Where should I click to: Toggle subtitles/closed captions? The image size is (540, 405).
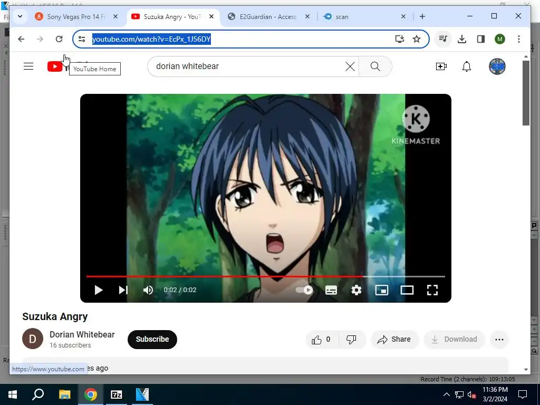[x=331, y=290]
